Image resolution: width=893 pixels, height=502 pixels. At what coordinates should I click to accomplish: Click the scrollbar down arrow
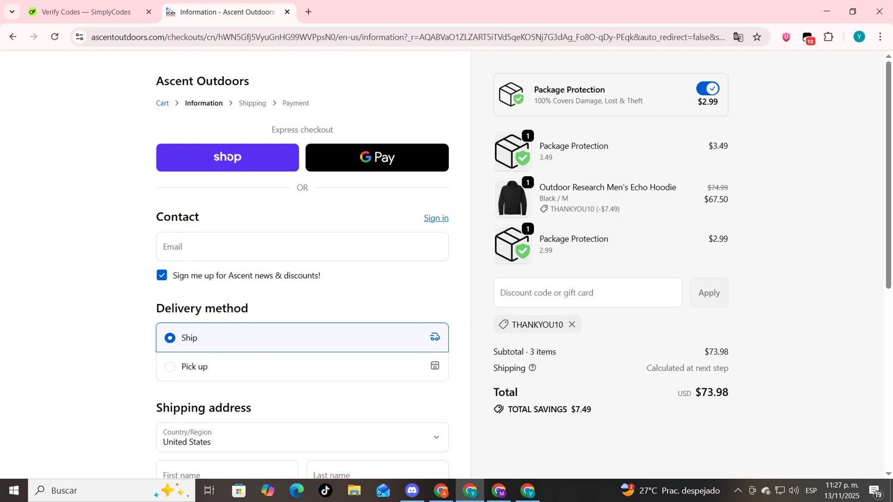888,474
